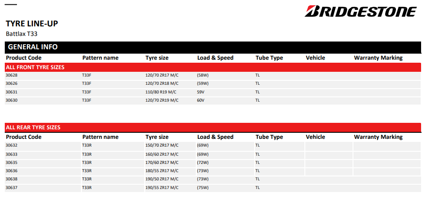Click T33F pattern in 30631 row
425x205 pixels.
click(x=87, y=92)
